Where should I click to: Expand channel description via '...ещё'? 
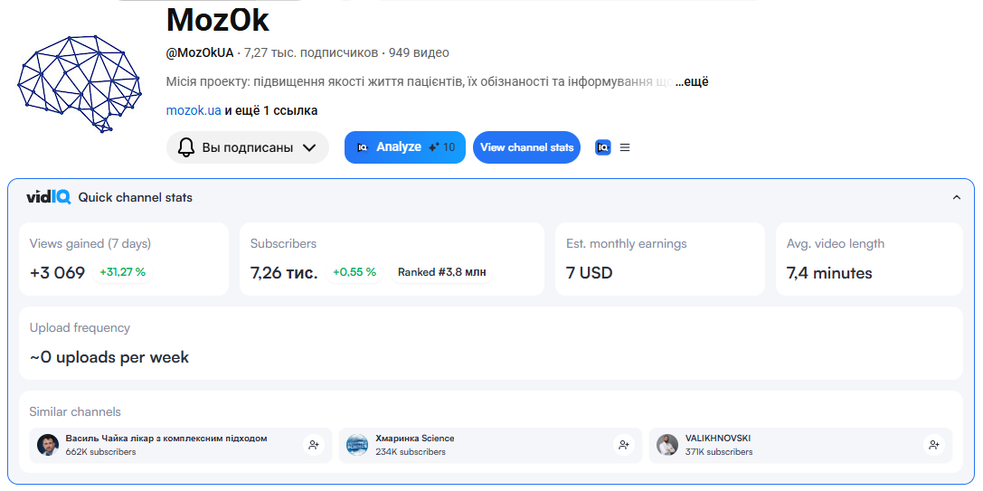point(692,82)
